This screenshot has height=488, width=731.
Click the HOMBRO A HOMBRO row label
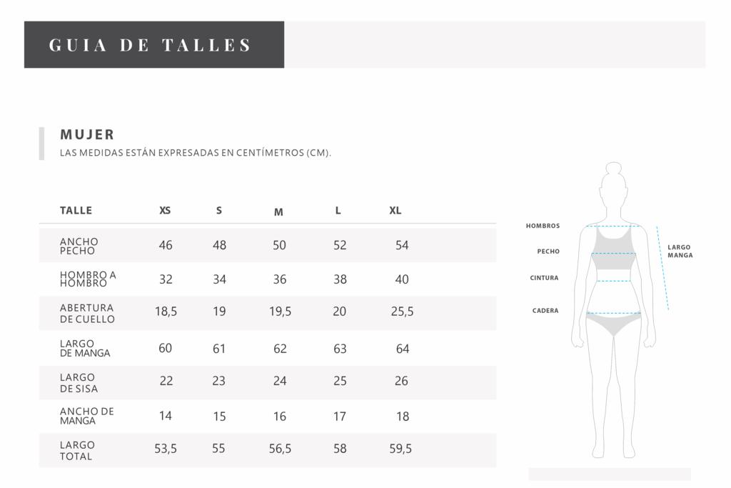88,279
